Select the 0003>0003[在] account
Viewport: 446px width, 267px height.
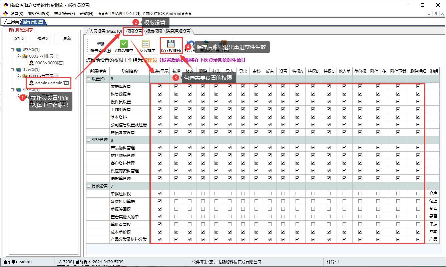click(49, 63)
